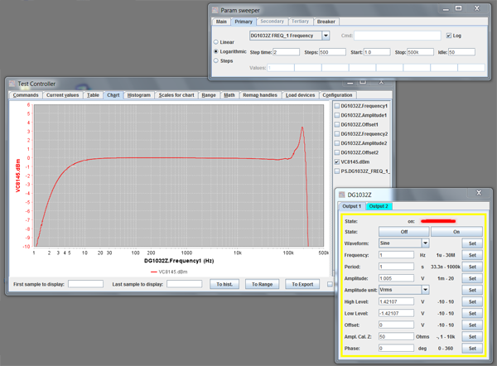Click Set button for Amplitude unit
Viewport: 497px width, 366px height.
(472, 290)
